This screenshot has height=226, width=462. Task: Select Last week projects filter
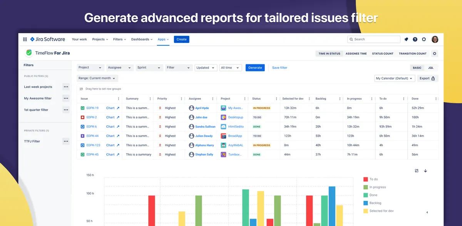(38, 87)
